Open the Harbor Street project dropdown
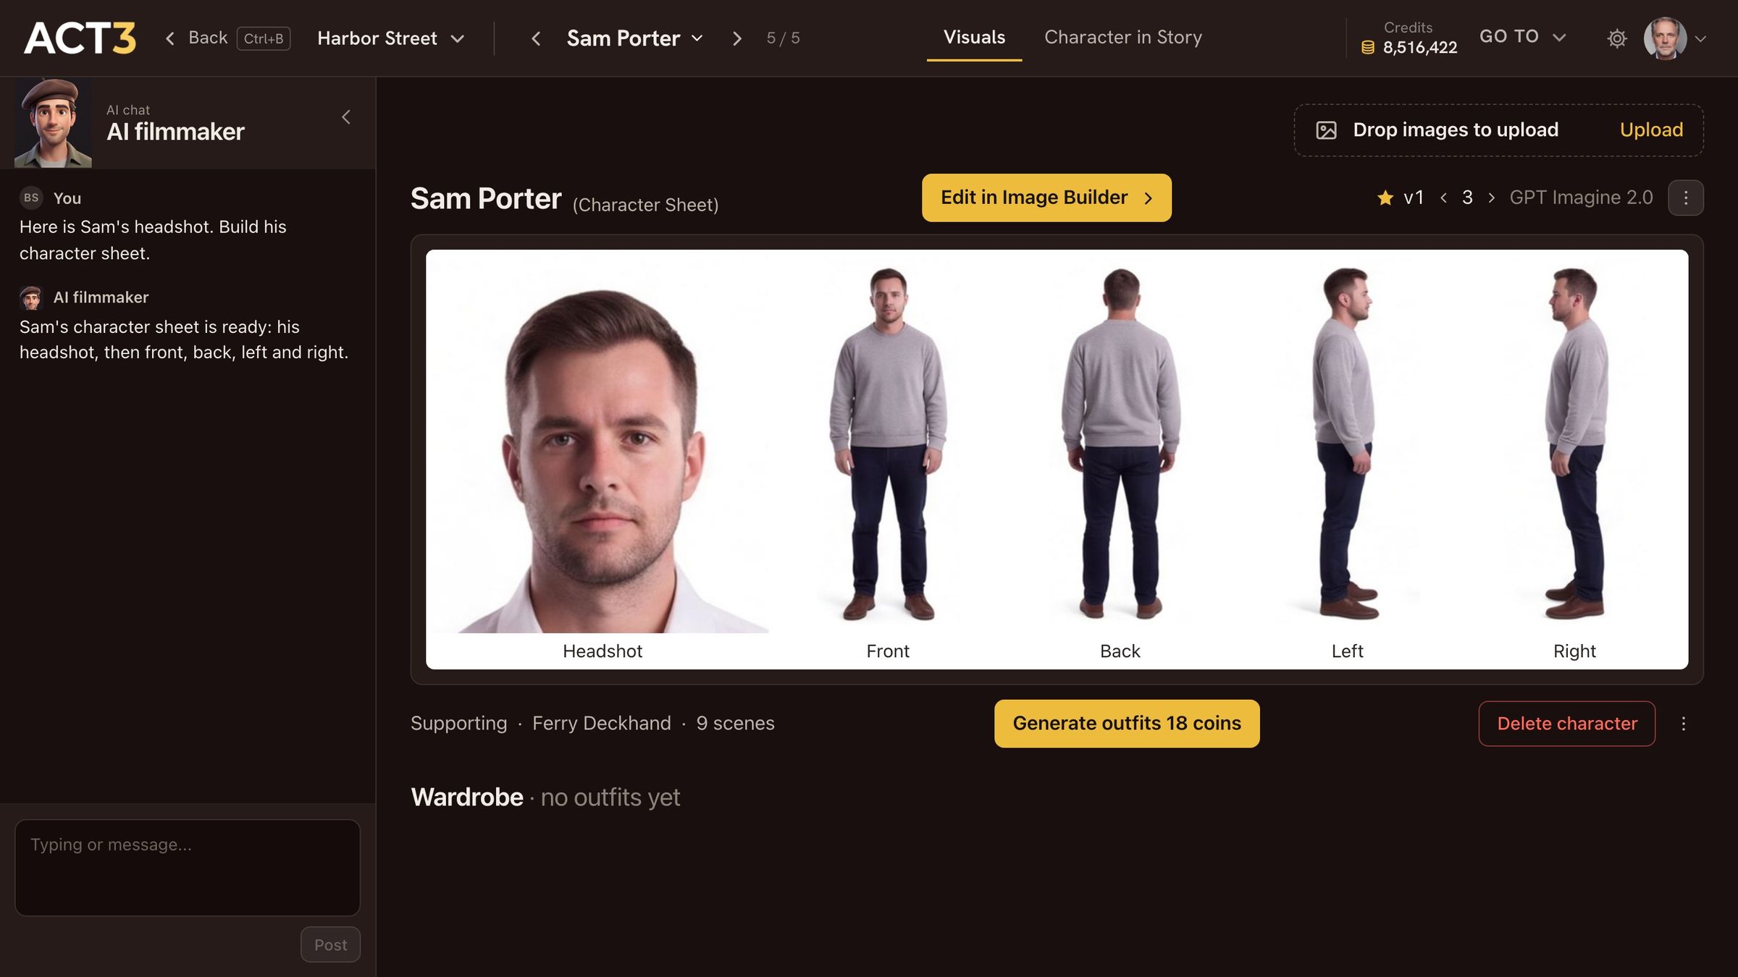 click(x=390, y=38)
